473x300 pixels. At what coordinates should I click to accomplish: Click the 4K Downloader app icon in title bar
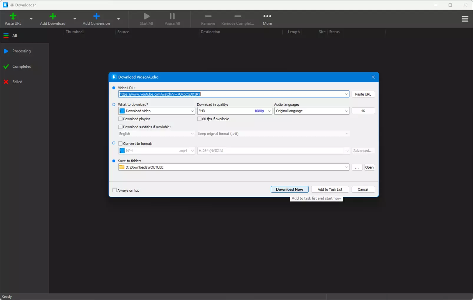coord(5,5)
